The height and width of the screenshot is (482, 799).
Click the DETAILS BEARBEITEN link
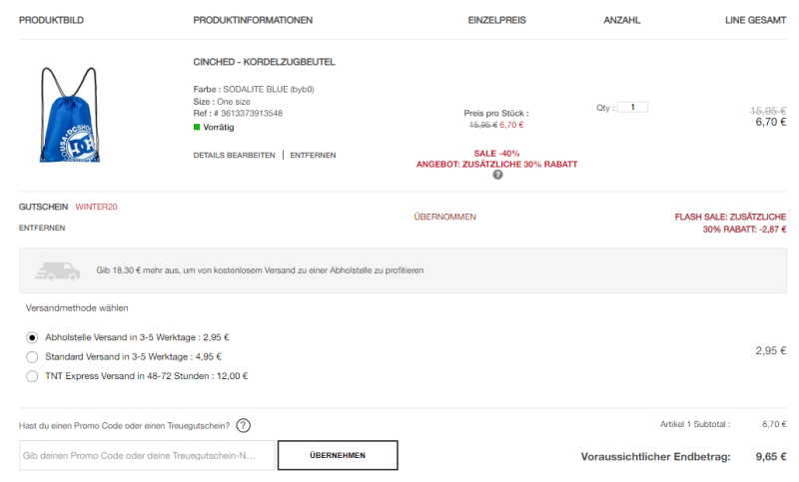tap(234, 156)
